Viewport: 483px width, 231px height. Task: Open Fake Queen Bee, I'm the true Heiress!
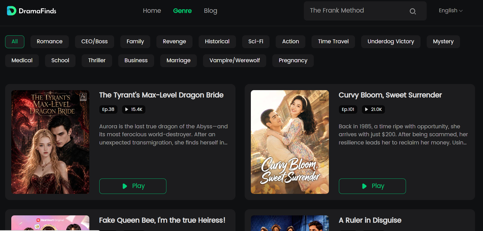point(162,220)
